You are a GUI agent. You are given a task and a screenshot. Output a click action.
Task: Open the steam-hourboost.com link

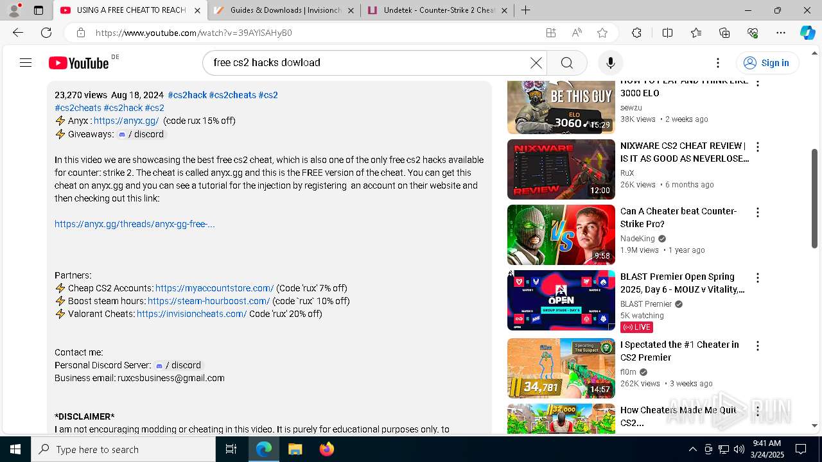(x=209, y=301)
